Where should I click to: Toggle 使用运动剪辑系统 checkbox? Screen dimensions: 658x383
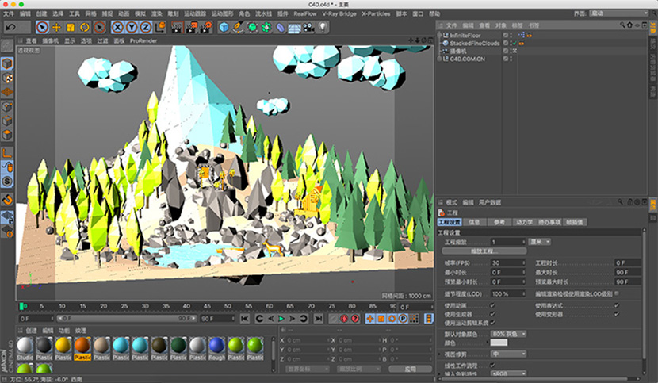[x=492, y=323]
